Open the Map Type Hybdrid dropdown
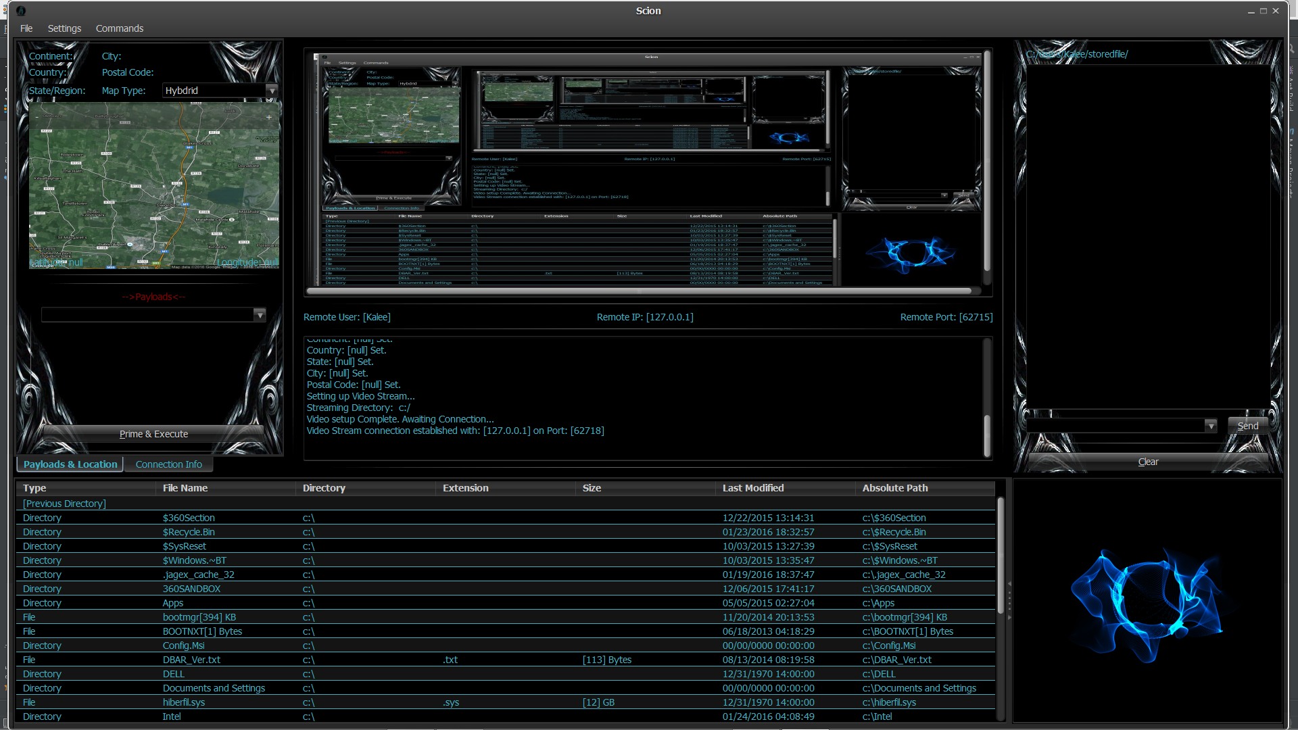The height and width of the screenshot is (730, 1298). pos(272,91)
